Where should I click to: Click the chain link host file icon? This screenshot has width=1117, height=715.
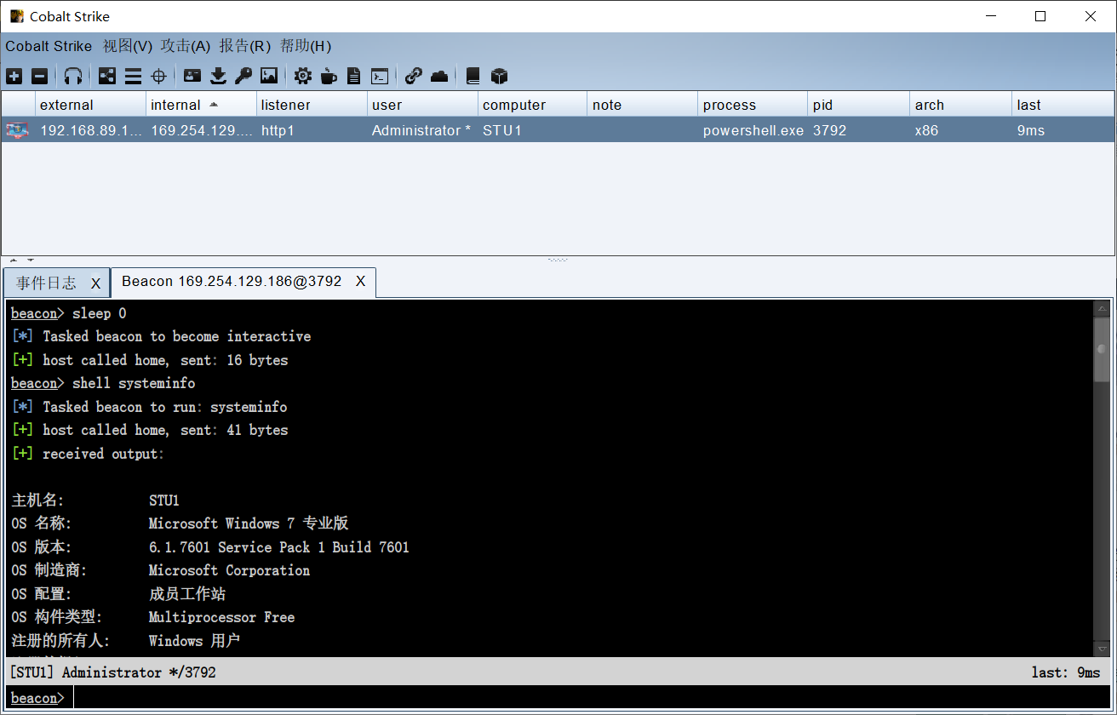click(x=414, y=76)
